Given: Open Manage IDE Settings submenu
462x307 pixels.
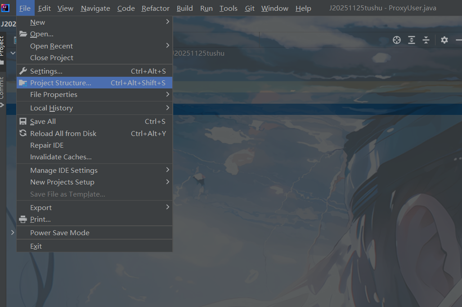Looking at the screenshot, I should tap(94, 170).
